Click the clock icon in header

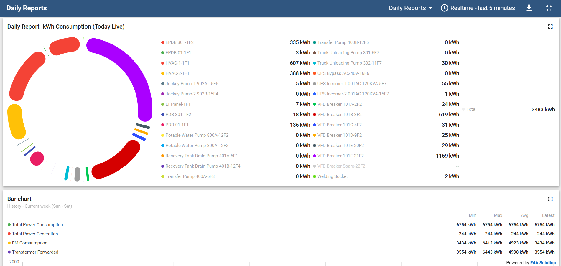(x=444, y=8)
